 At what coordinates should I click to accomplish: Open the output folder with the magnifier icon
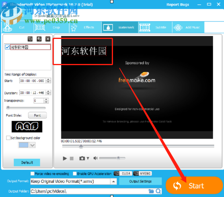158,191
